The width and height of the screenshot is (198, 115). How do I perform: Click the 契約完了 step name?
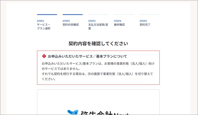145,25
